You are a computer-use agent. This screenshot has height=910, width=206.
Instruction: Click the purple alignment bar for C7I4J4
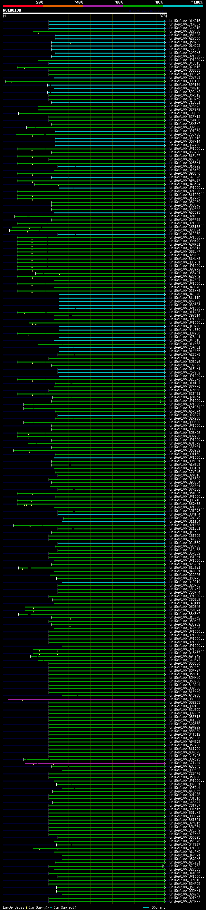(95, 763)
